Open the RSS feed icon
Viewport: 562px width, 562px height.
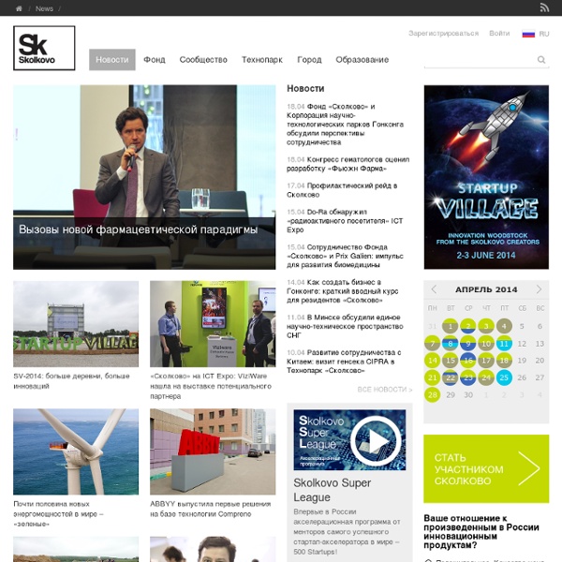tap(544, 7)
